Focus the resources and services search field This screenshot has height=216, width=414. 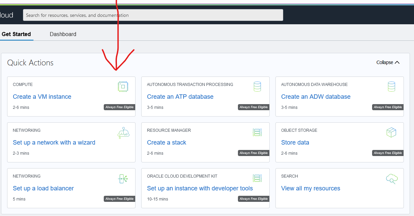[x=153, y=15]
